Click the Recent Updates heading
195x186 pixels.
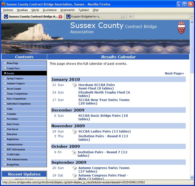click(24, 174)
